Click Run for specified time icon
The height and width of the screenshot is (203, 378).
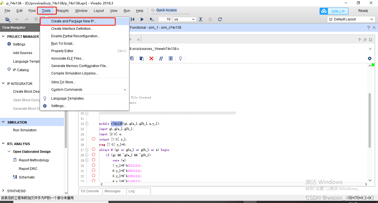152,19
